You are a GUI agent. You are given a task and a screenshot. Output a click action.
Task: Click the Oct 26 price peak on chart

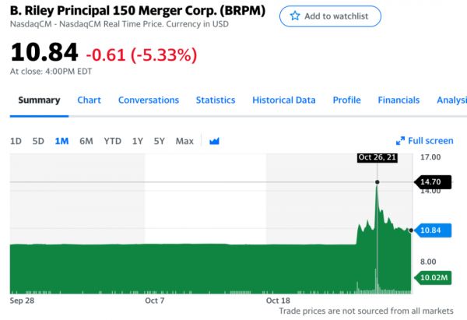[x=377, y=183]
